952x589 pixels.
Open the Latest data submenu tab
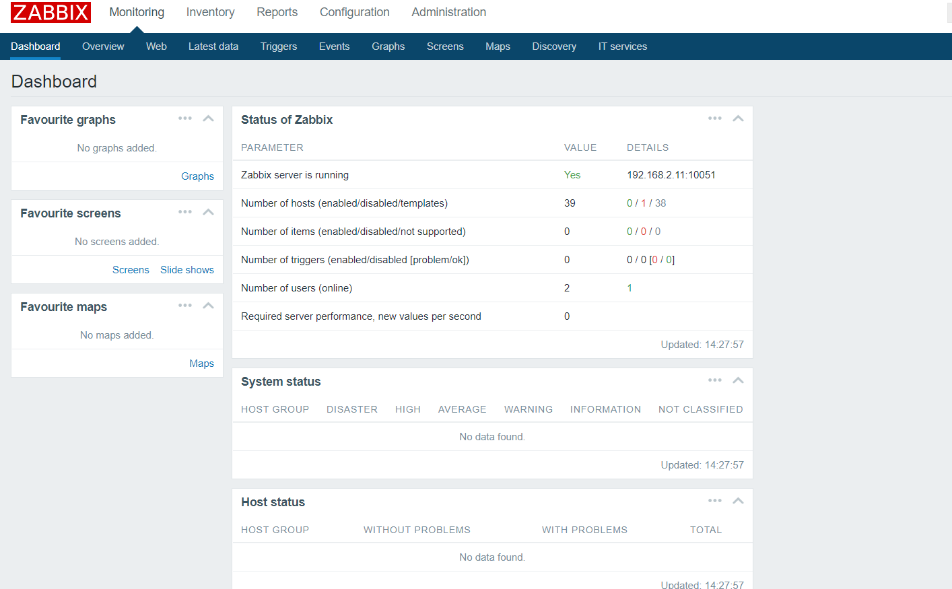pyautogui.click(x=213, y=46)
